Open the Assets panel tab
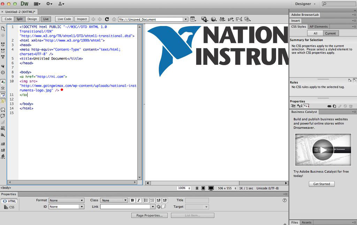 click(x=306, y=223)
